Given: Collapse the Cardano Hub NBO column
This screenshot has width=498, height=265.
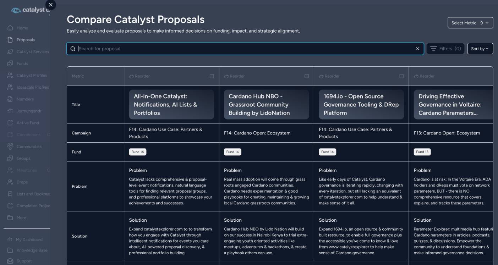Looking at the screenshot, I should pyautogui.click(x=307, y=76).
